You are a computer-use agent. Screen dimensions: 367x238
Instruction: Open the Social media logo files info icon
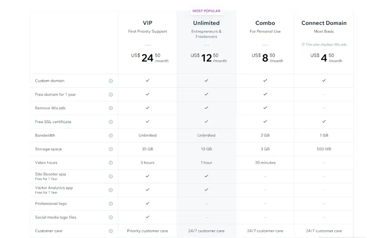click(111, 217)
